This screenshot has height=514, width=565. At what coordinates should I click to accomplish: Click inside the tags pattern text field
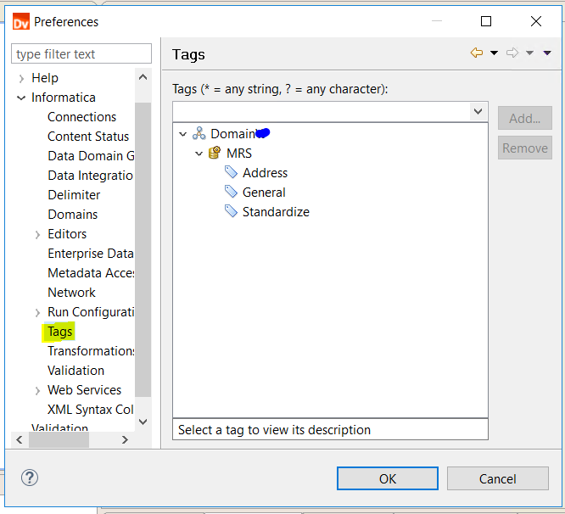(x=322, y=112)
